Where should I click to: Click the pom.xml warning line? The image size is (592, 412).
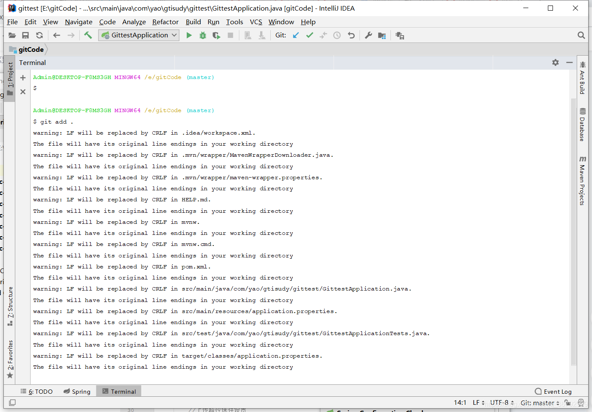pyautogui.click(x=122, y=267)
